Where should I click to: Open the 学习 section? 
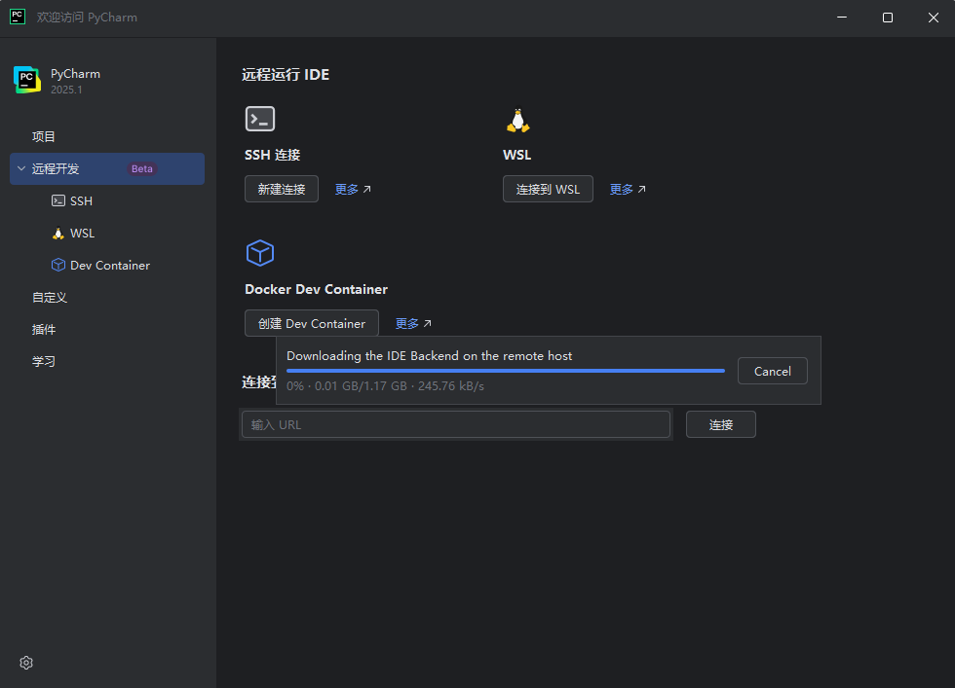(x=44, y=362)
